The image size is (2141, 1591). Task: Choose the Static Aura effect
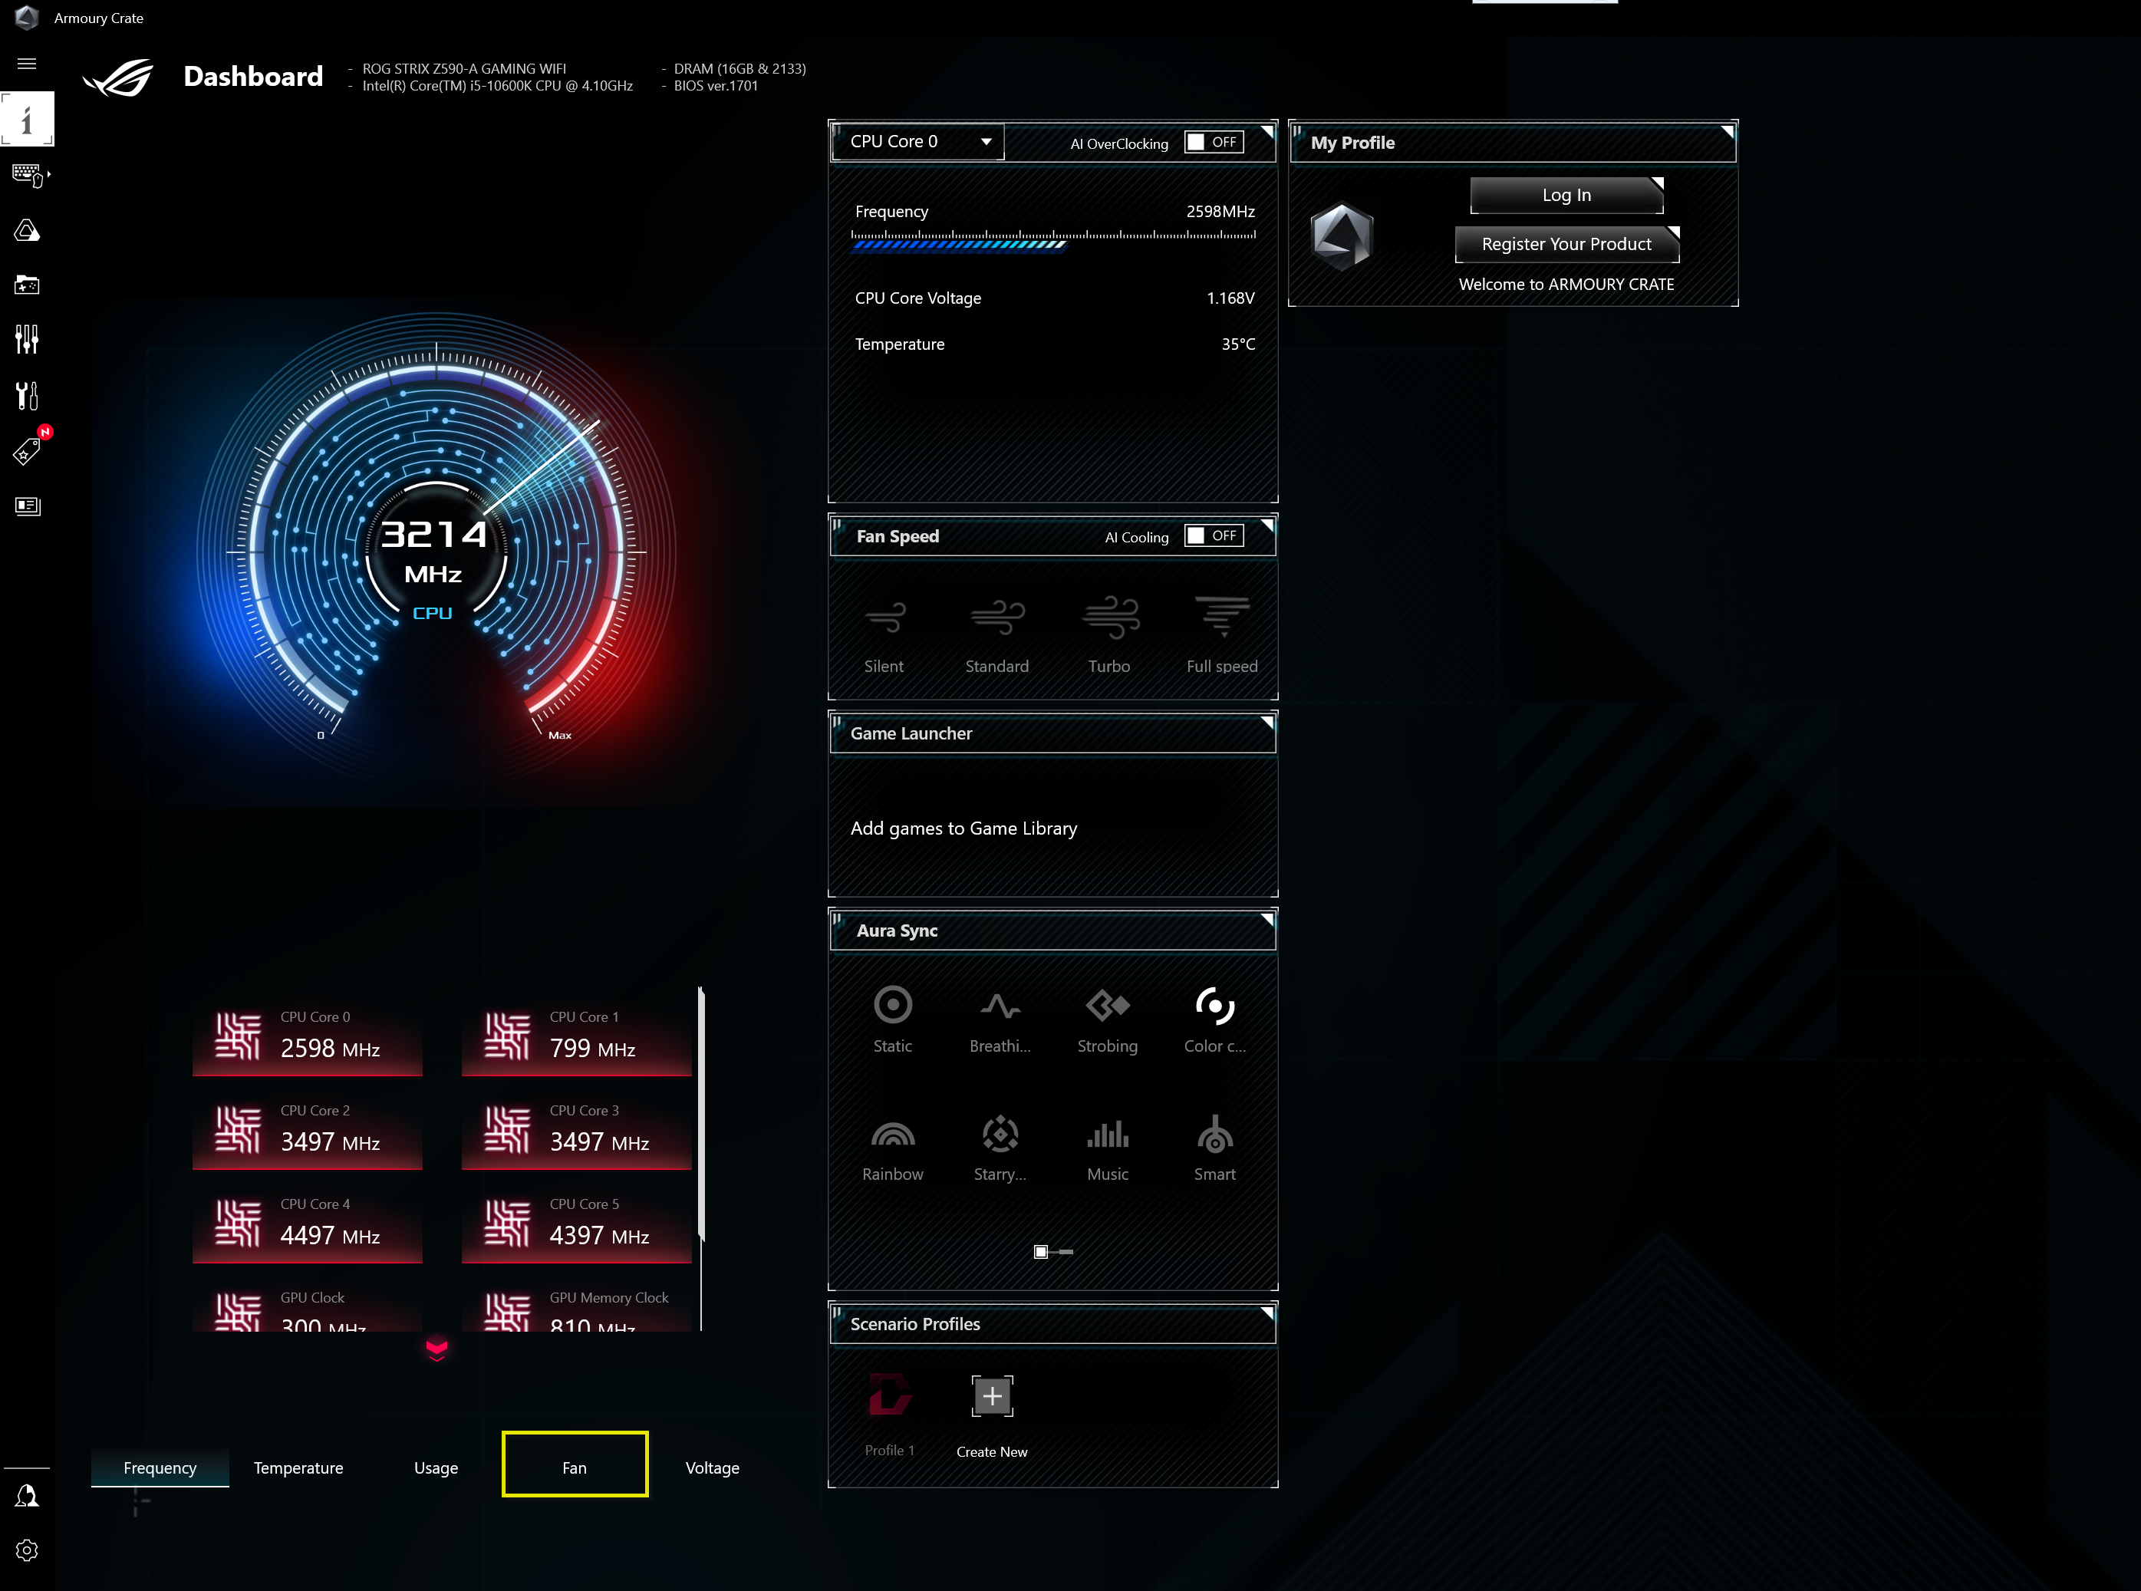pos(893,1020)
